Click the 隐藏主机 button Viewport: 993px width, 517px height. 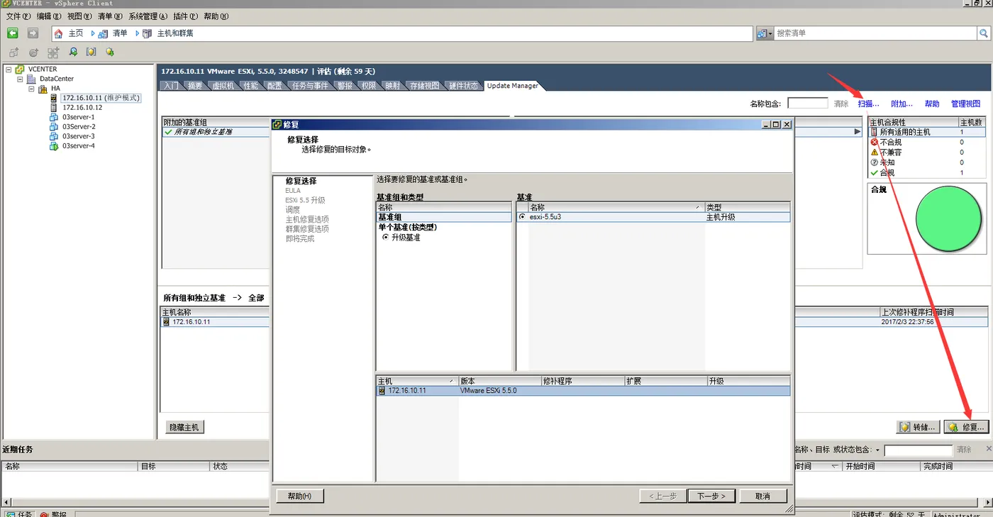184,428
